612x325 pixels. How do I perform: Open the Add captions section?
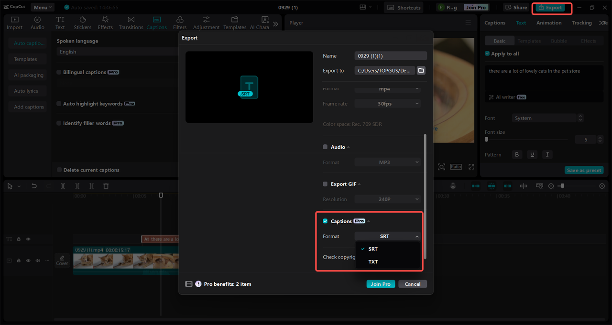29,107
